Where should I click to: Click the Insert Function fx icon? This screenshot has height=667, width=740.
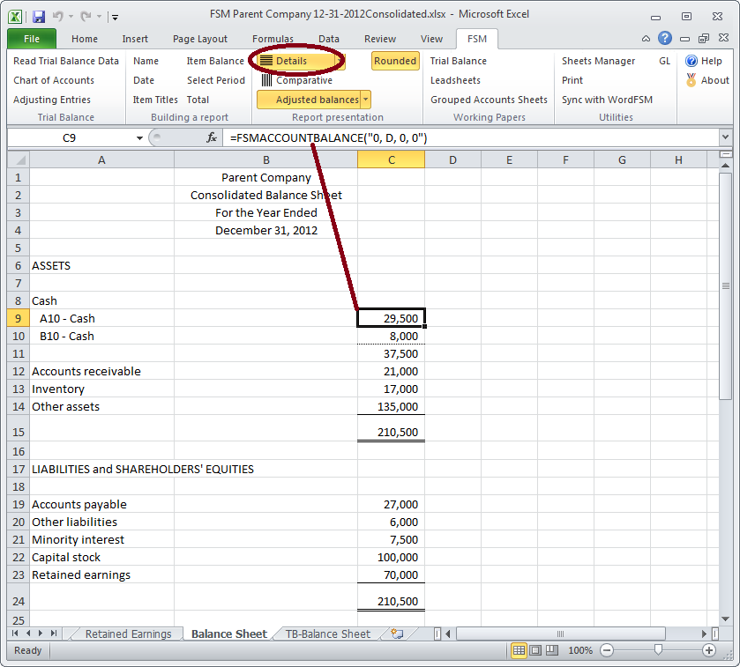point(212,137)
